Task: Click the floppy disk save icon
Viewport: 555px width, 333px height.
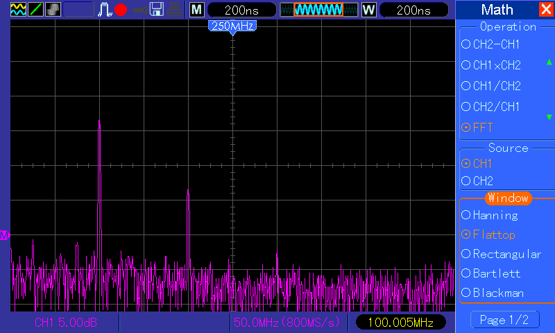Action: 157,10
